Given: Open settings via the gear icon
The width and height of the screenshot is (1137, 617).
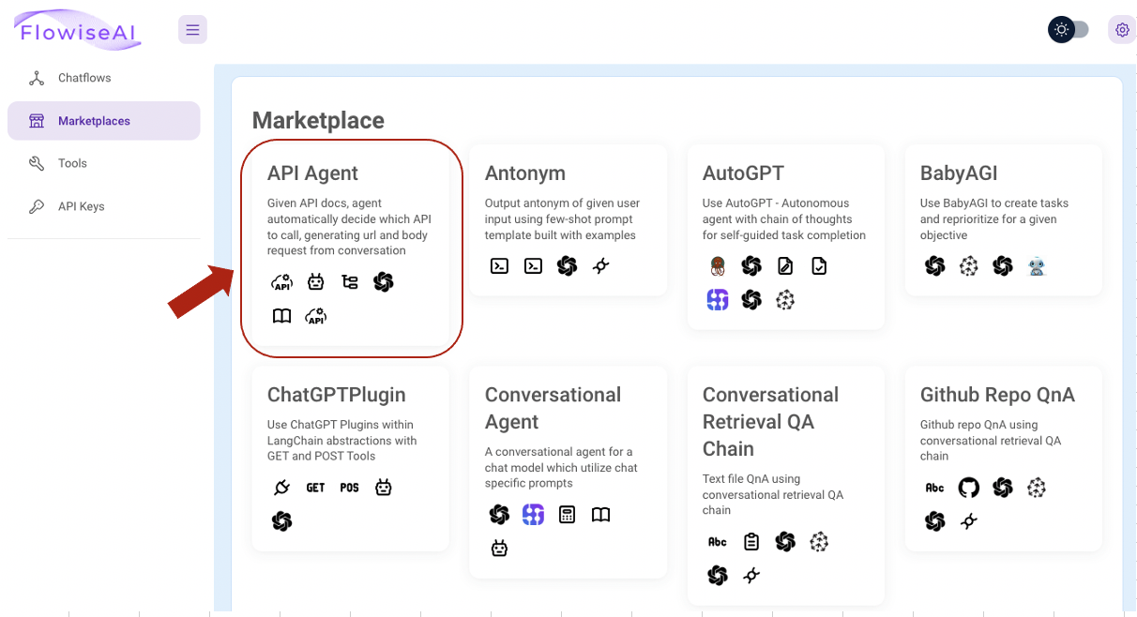Looking at the screenshot, I should [x=1122, y=30].
